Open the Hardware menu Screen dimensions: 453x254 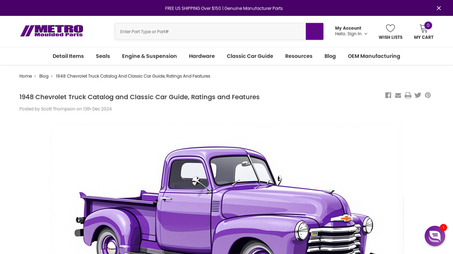coord(202,56)
